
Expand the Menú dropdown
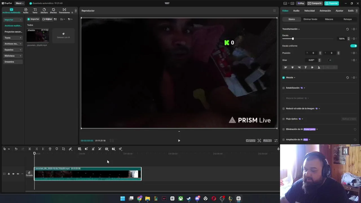click(19, 3)
